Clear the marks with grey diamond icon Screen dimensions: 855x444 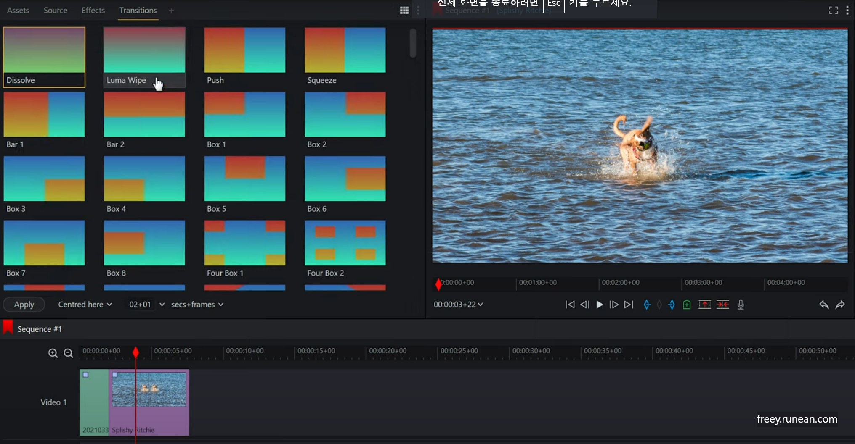point(659,305)
